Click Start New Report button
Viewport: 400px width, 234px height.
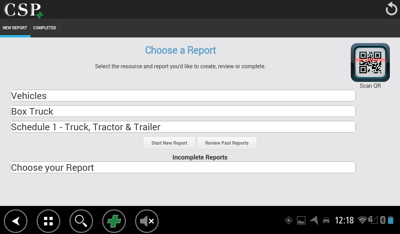(169, 143)
